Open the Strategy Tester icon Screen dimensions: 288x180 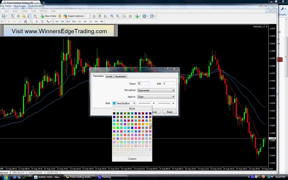click(x=35, y=16)
